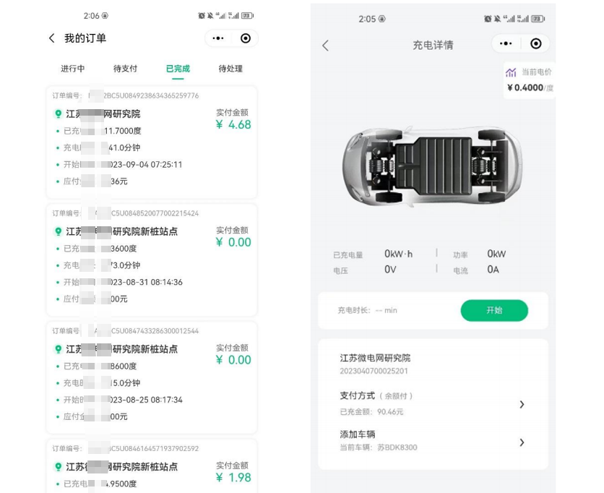Open the order paid ¥ 4.68

click(x=152, y=142)
